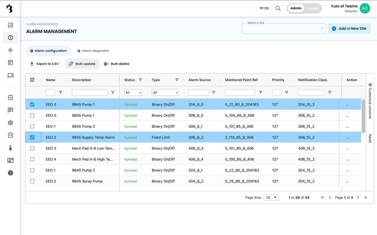Select the Alarm configuration tab
The height and width of the screenshot is (235, 377).
(48, 51)
